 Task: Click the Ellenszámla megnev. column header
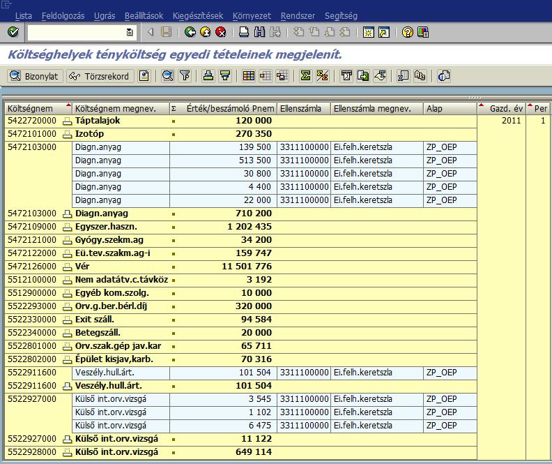[376, 109]
